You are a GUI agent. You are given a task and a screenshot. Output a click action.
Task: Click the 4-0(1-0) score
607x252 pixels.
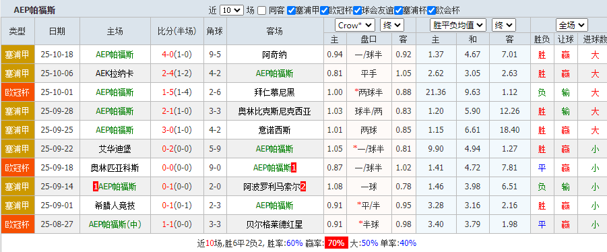[177, 55]
